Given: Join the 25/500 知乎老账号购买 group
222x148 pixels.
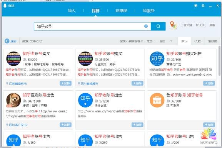Looking at the screenshot, I should [137, 83].
